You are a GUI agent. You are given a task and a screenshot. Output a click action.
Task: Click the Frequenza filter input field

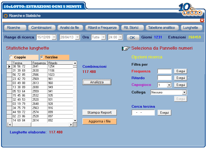tap(165, 71)
